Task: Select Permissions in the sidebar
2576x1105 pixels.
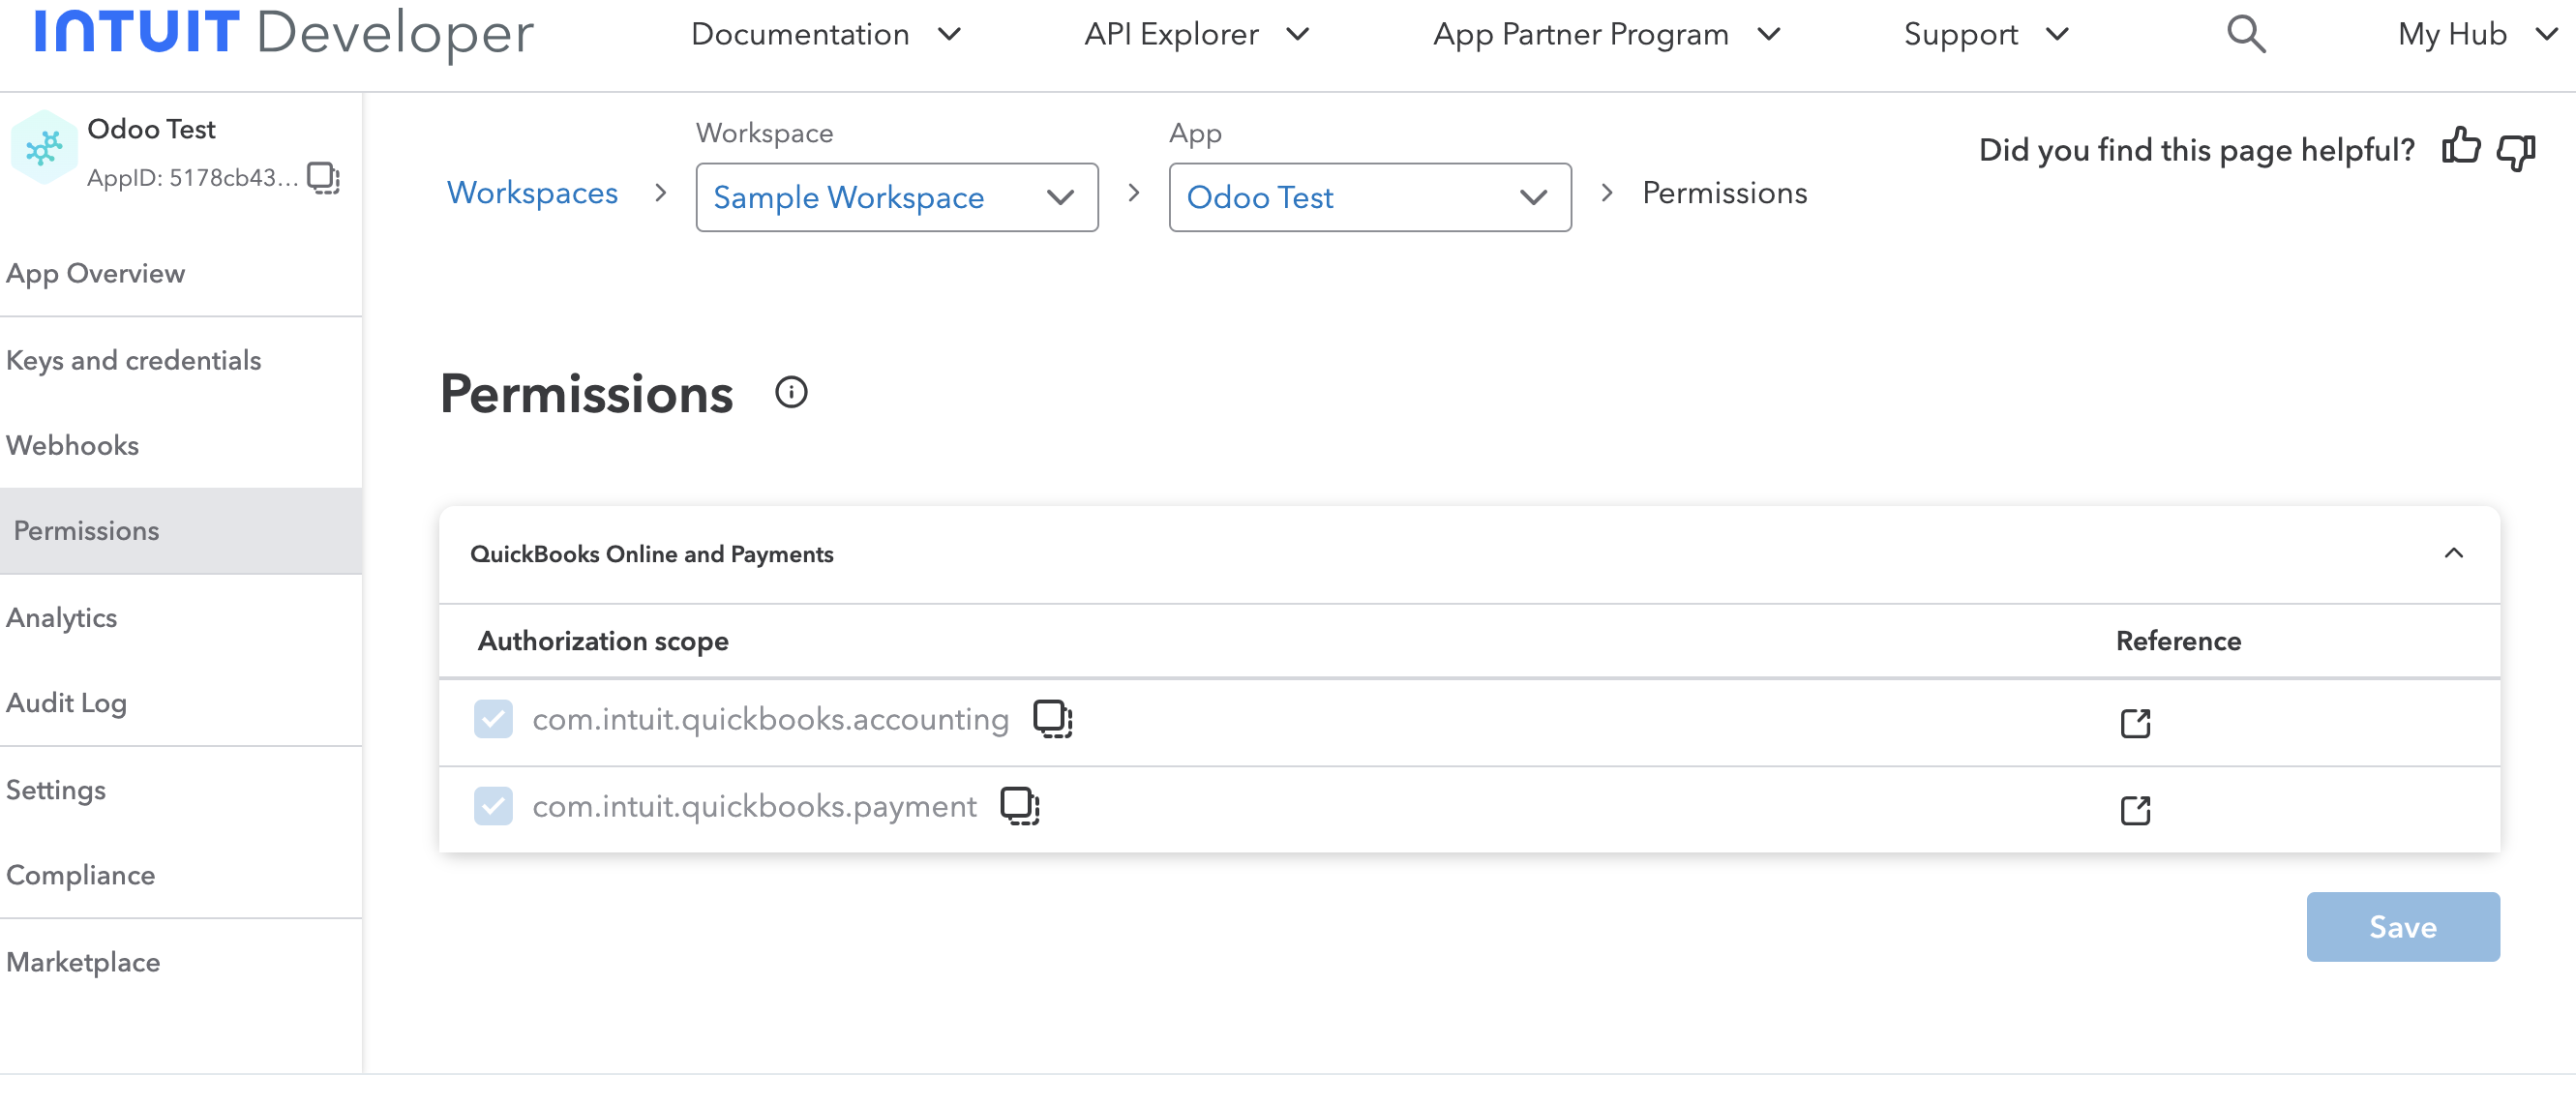Action: point(181,531)
